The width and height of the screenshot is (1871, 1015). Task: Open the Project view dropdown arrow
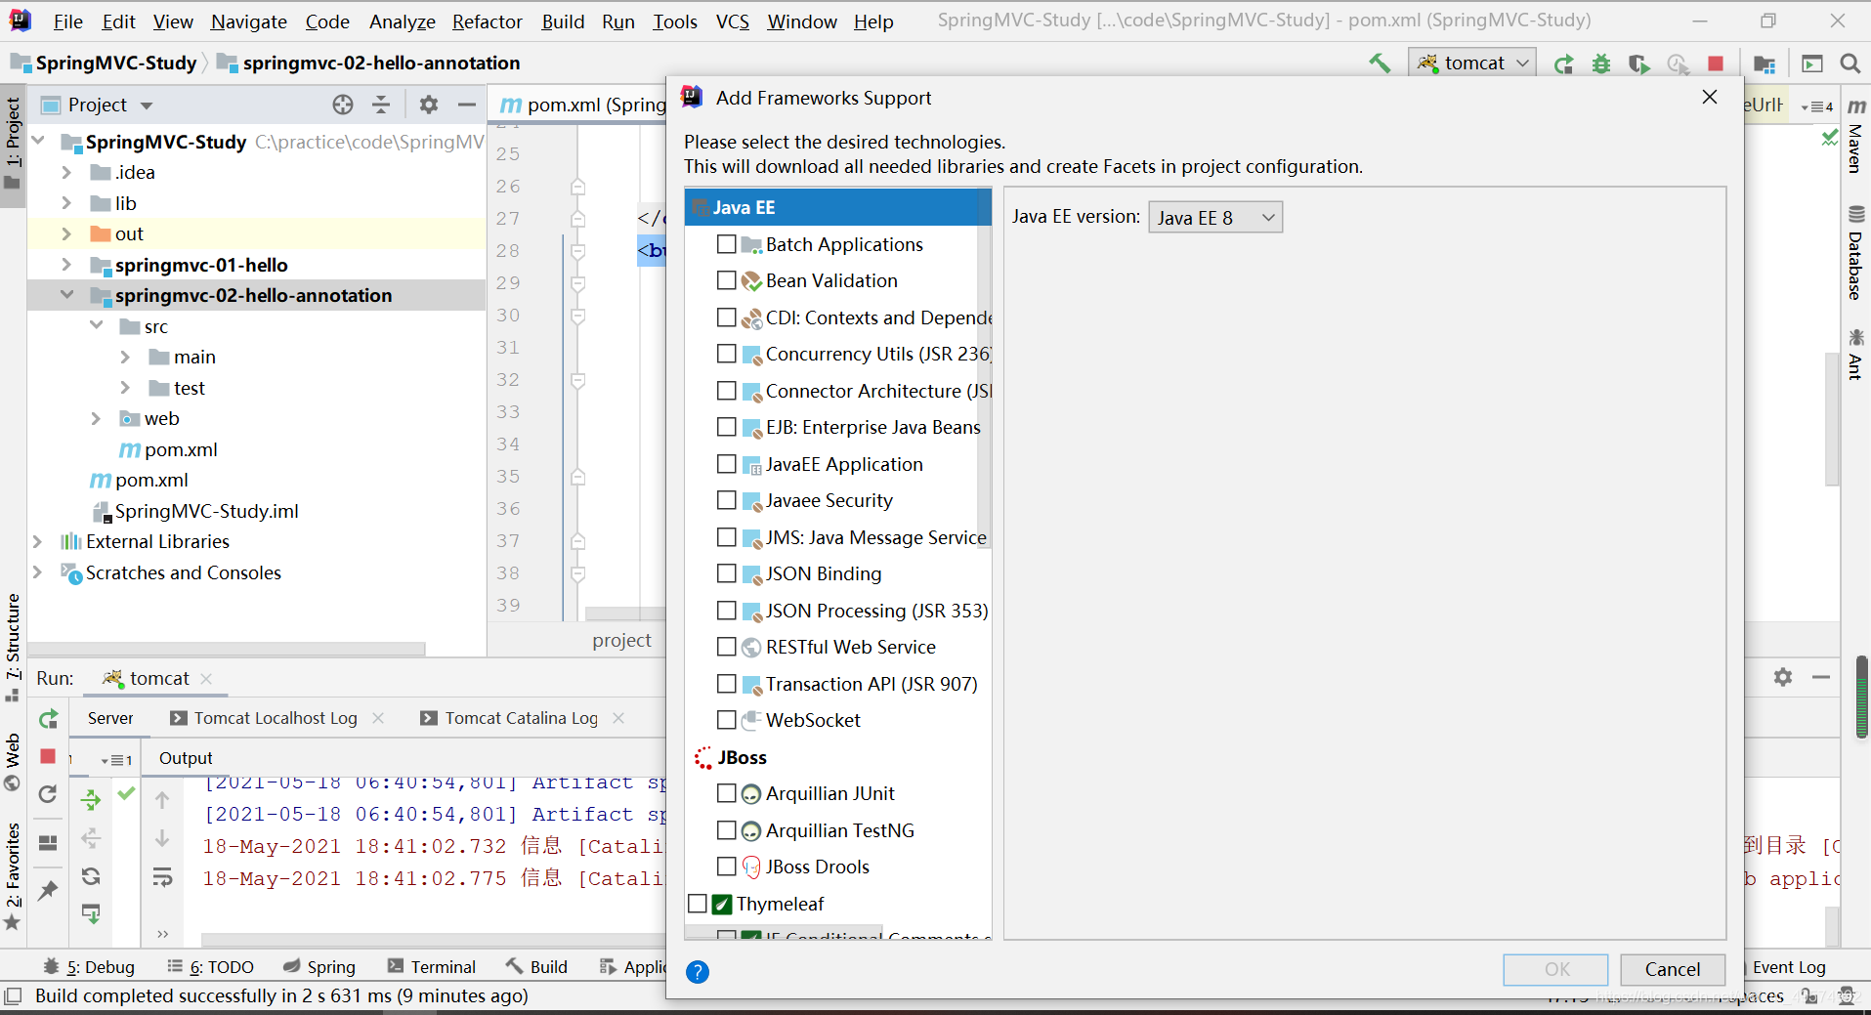coord(147,106)
